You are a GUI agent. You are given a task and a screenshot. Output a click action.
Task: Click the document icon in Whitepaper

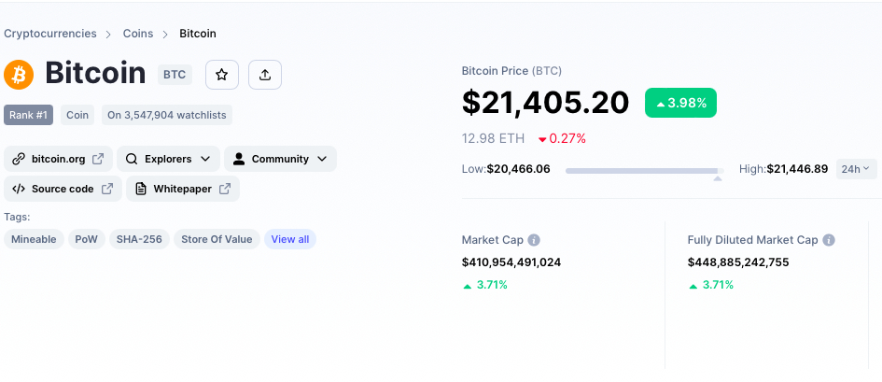[x=141, y=189]
